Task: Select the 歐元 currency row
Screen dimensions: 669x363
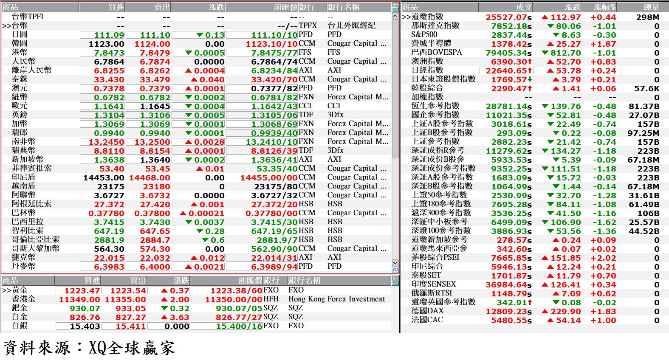Action: coord(196,106)
